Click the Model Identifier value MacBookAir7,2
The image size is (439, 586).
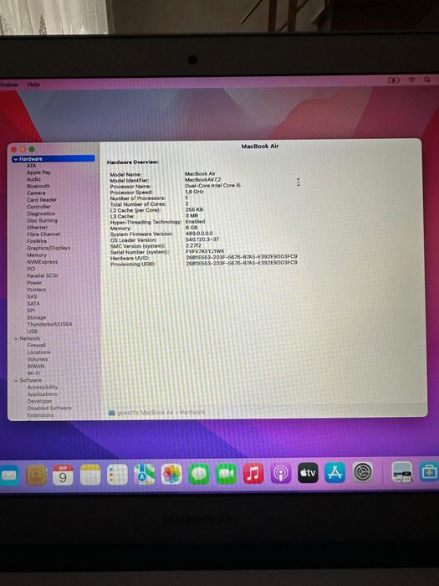[x=202, y=180]
